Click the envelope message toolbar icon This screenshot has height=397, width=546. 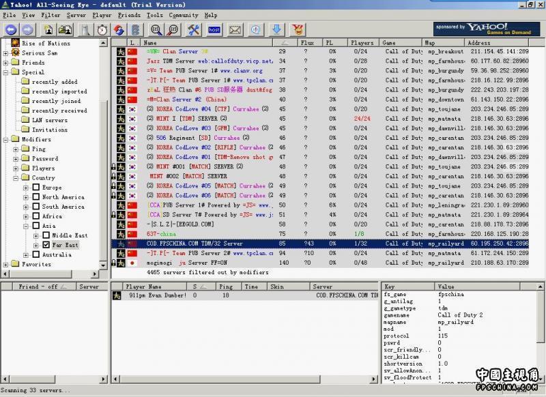(x=235, y=30)
